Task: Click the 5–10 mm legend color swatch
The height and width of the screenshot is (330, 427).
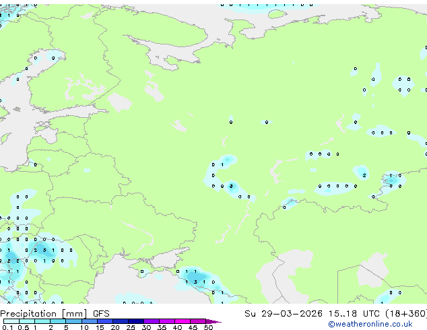Action: 74,321
